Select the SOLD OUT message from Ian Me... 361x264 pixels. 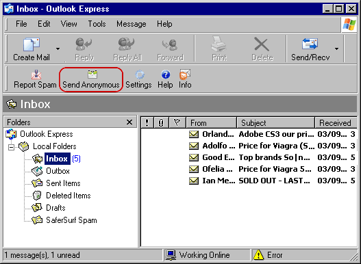249,181
